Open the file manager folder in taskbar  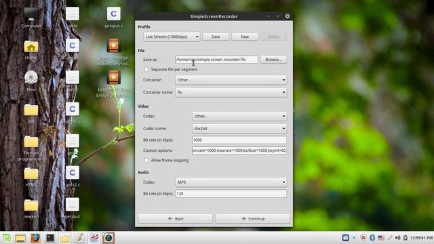coord(65,238)
